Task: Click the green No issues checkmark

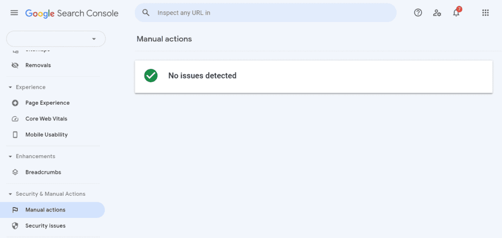Action: 151,76
